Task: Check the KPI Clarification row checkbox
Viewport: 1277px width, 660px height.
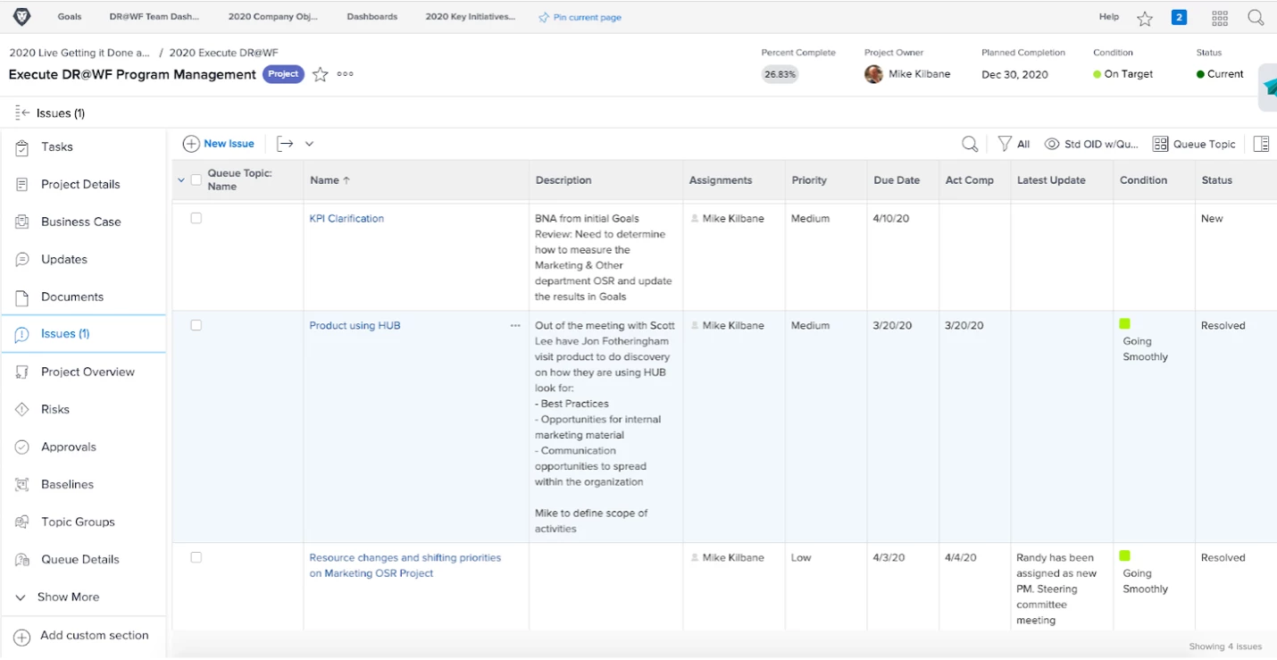Action: pos(196,218)
